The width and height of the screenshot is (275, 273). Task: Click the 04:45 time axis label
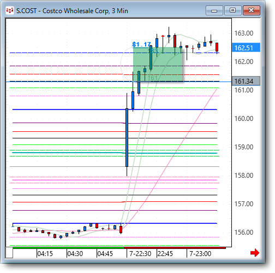click(x=105, y=253)
